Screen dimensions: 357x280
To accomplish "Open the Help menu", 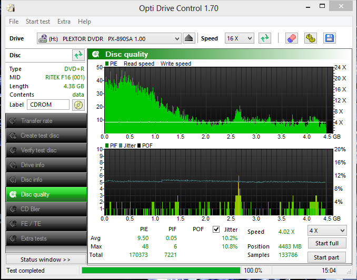I will [x=84, y=22].
